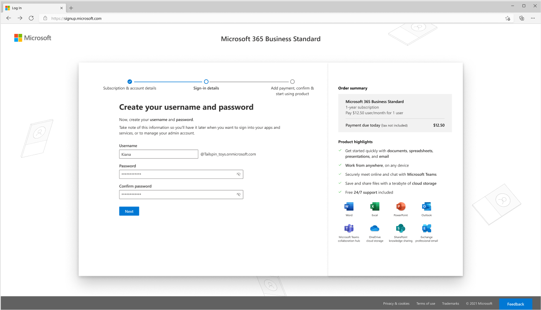Image resolution: width=541 pixels, height=310 pixels.
Task: Click inside the Password field
Action: 181,174
